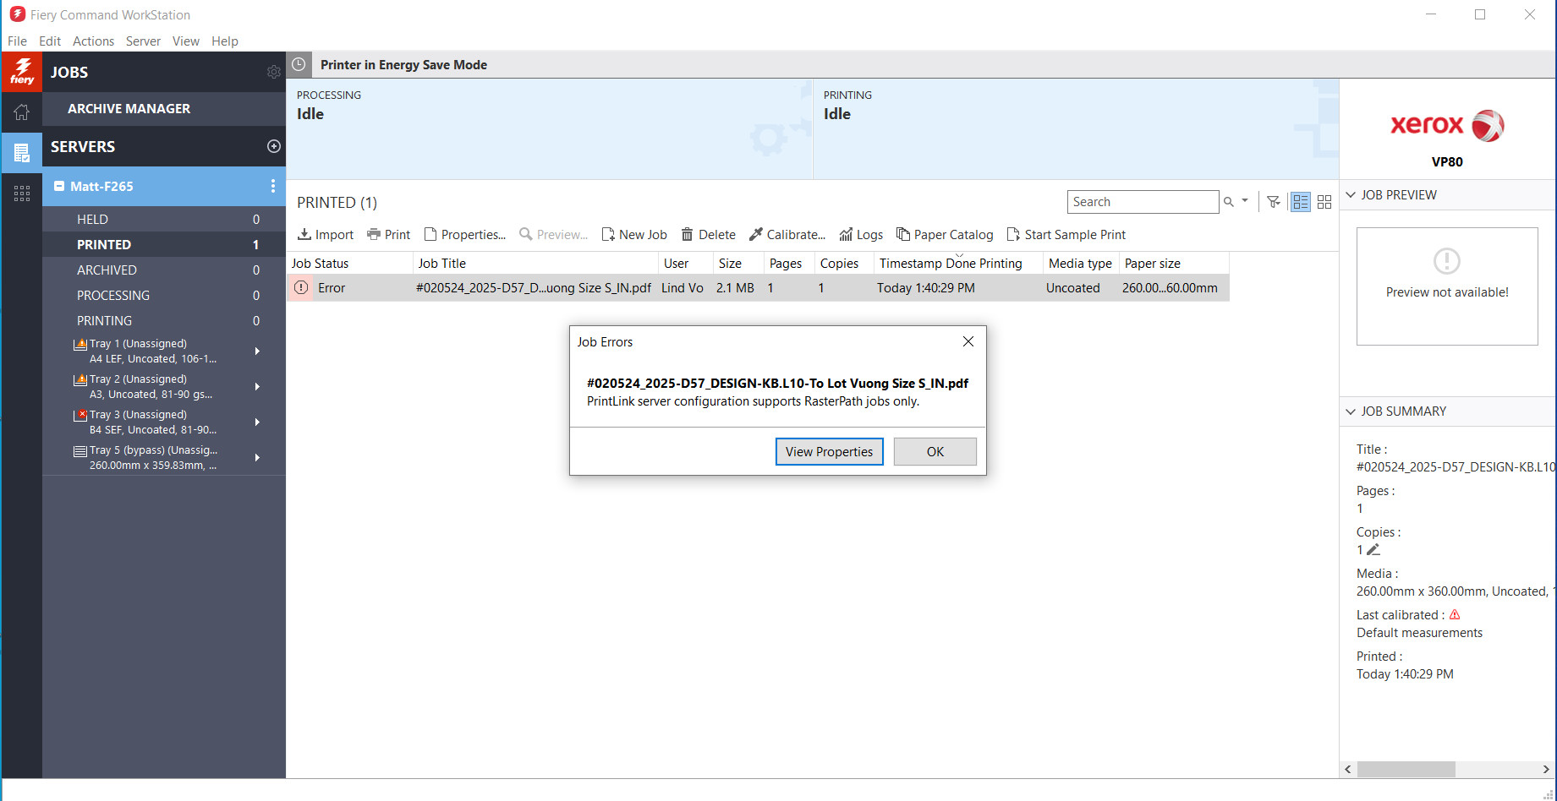Image resolution: width=1557 pixels, height=801 pixels.
Task: Click Import in the toolbar
Action: pyautogui.click(x=326, y=235)
